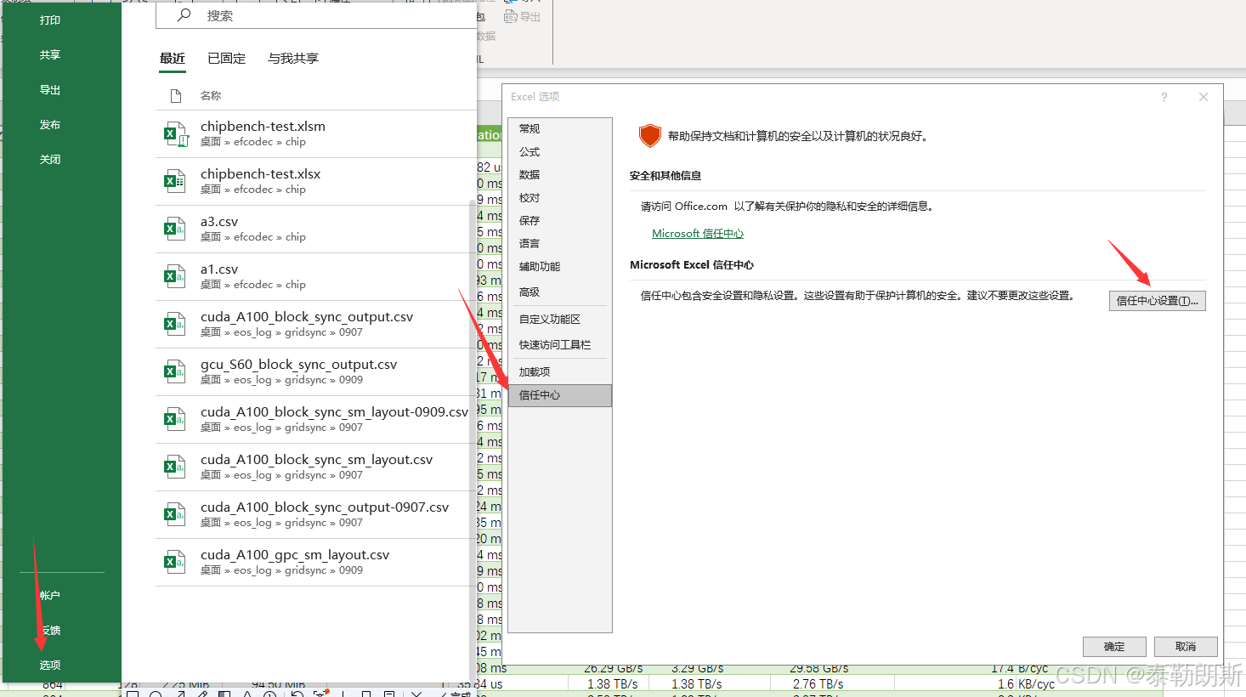Click cuda_A100_gpc_sm_layout.csv file icon

(175, 562)
